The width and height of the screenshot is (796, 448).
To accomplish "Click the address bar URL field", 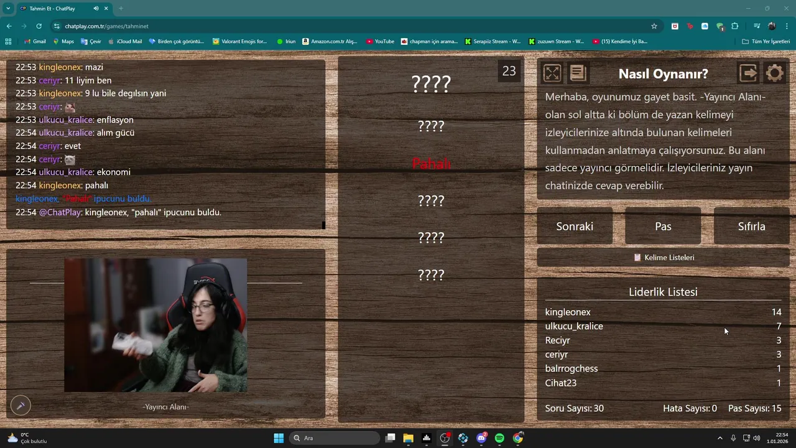I will (x=354, y=26).
